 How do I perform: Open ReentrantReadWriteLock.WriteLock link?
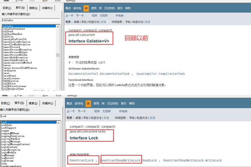point(193,160)
